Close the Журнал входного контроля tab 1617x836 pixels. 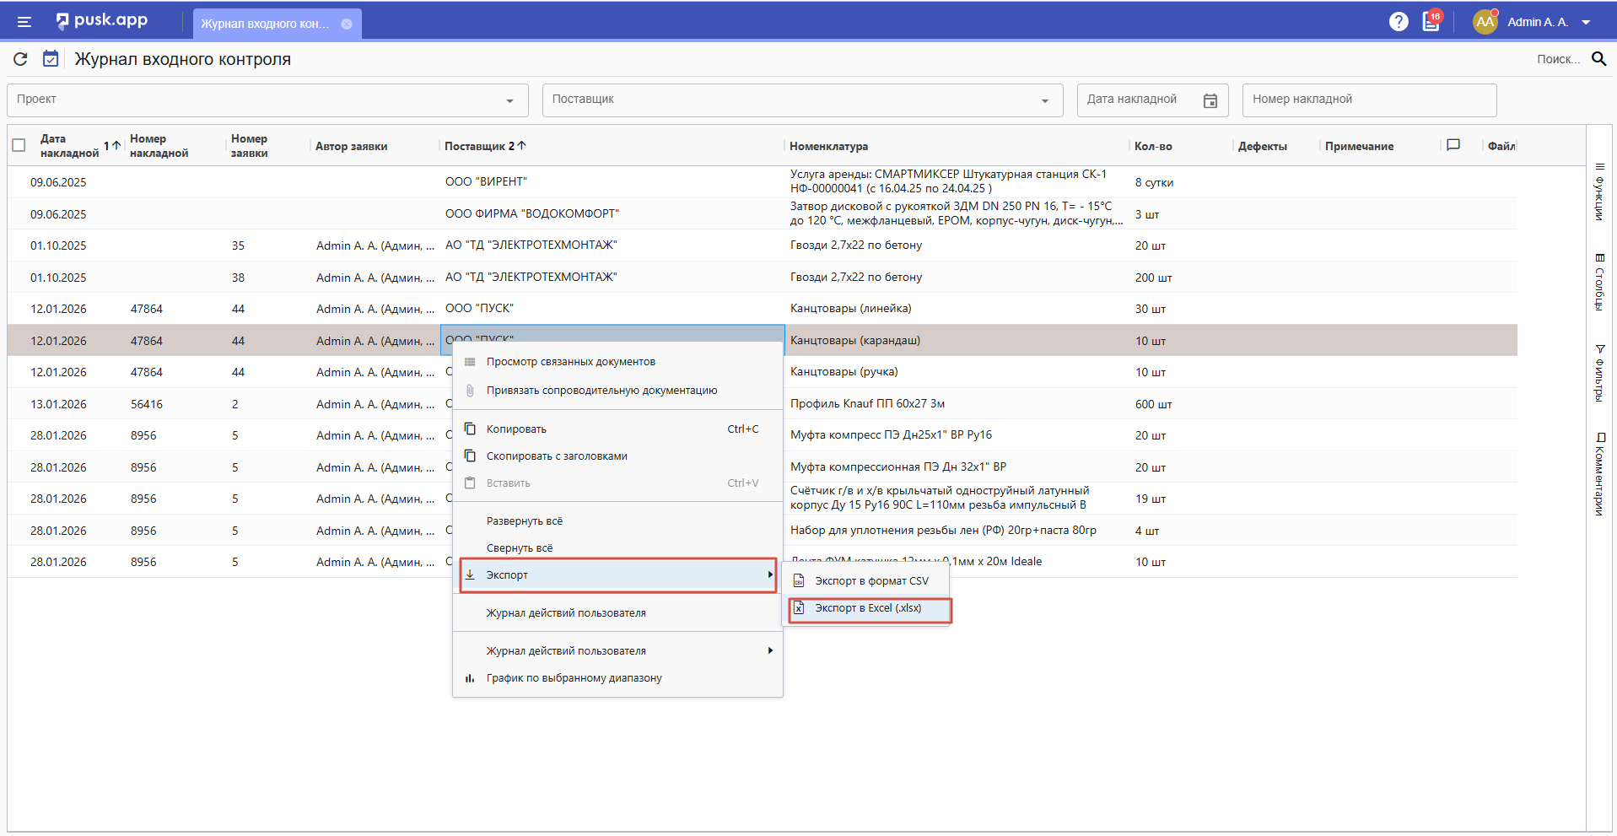(x=347, y=24)
